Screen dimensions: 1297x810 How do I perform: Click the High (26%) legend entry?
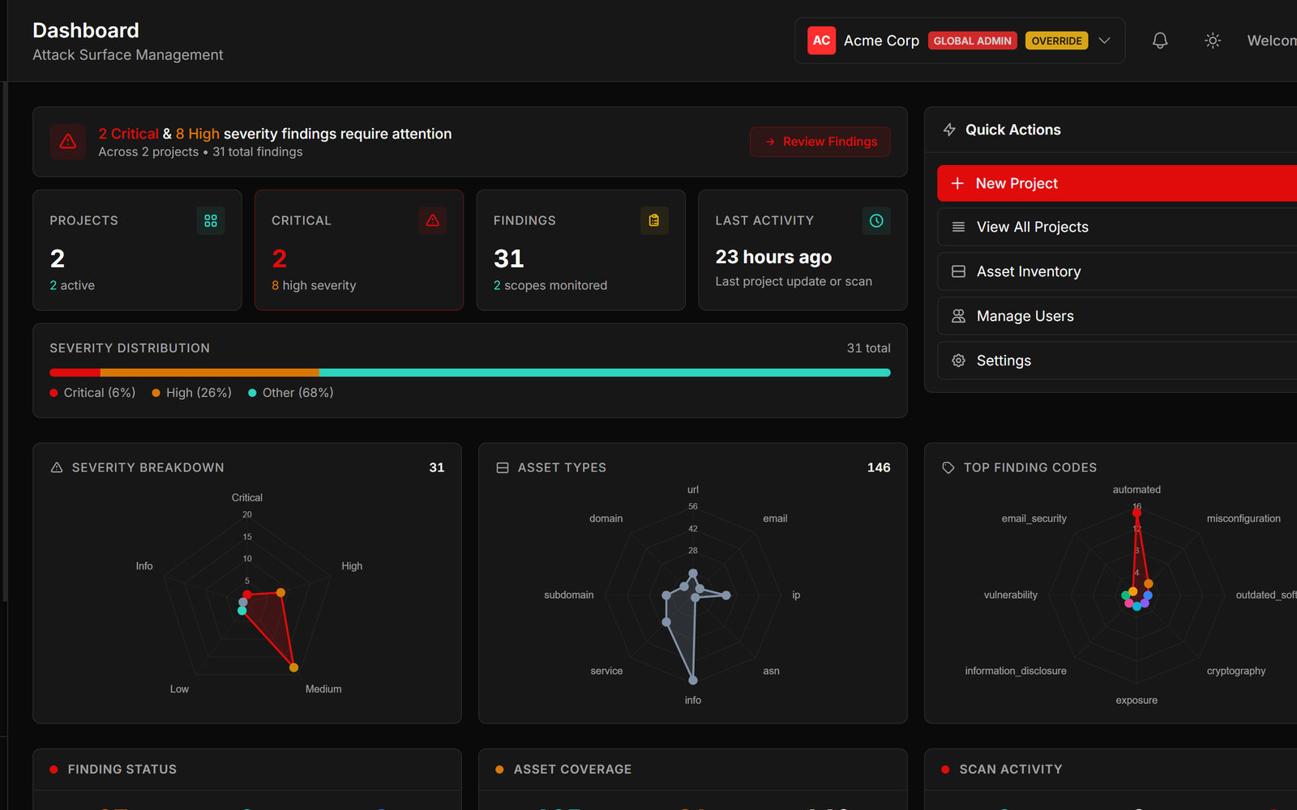click(x=192, y=393)
